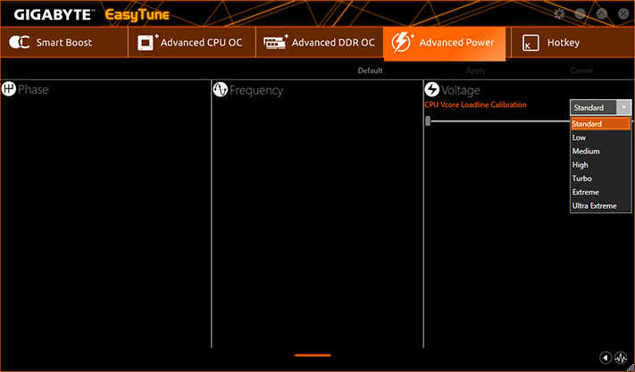Click the Phase section icon
The height and width of the screenshot is (372, 635).
[9, 89]
